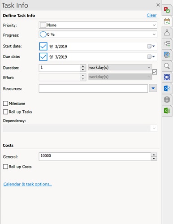Open the Excel sidebar tab
This screenshot has width=173, height=224.
click(x=167, y=111)
